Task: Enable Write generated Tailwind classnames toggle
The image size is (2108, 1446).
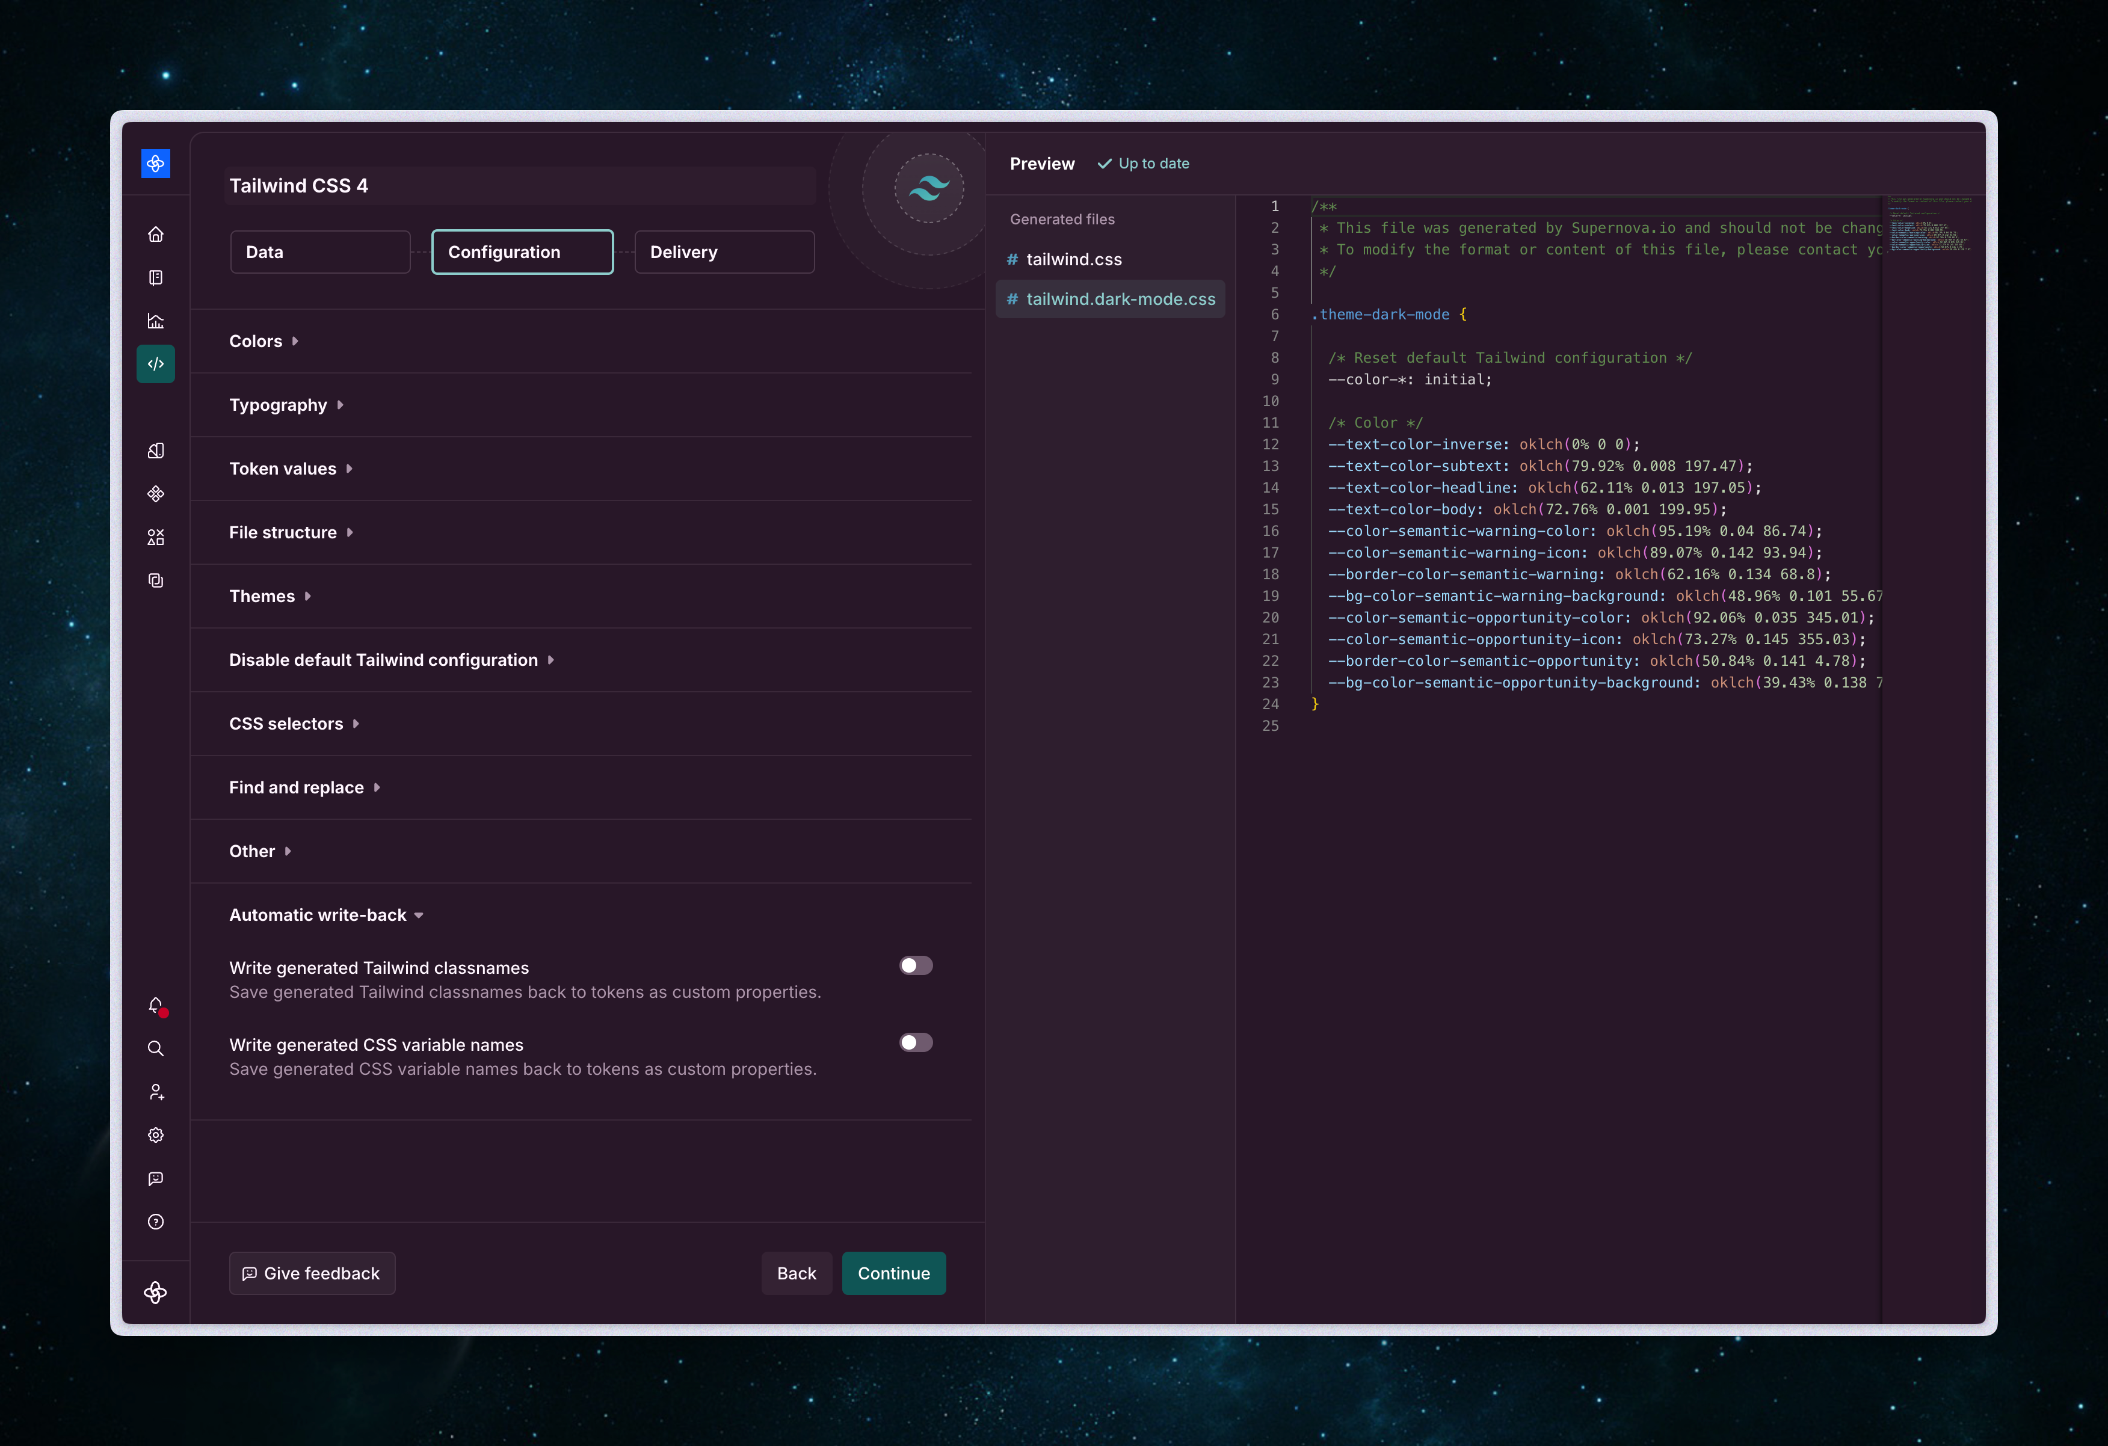Action: (x=915, y=966)
